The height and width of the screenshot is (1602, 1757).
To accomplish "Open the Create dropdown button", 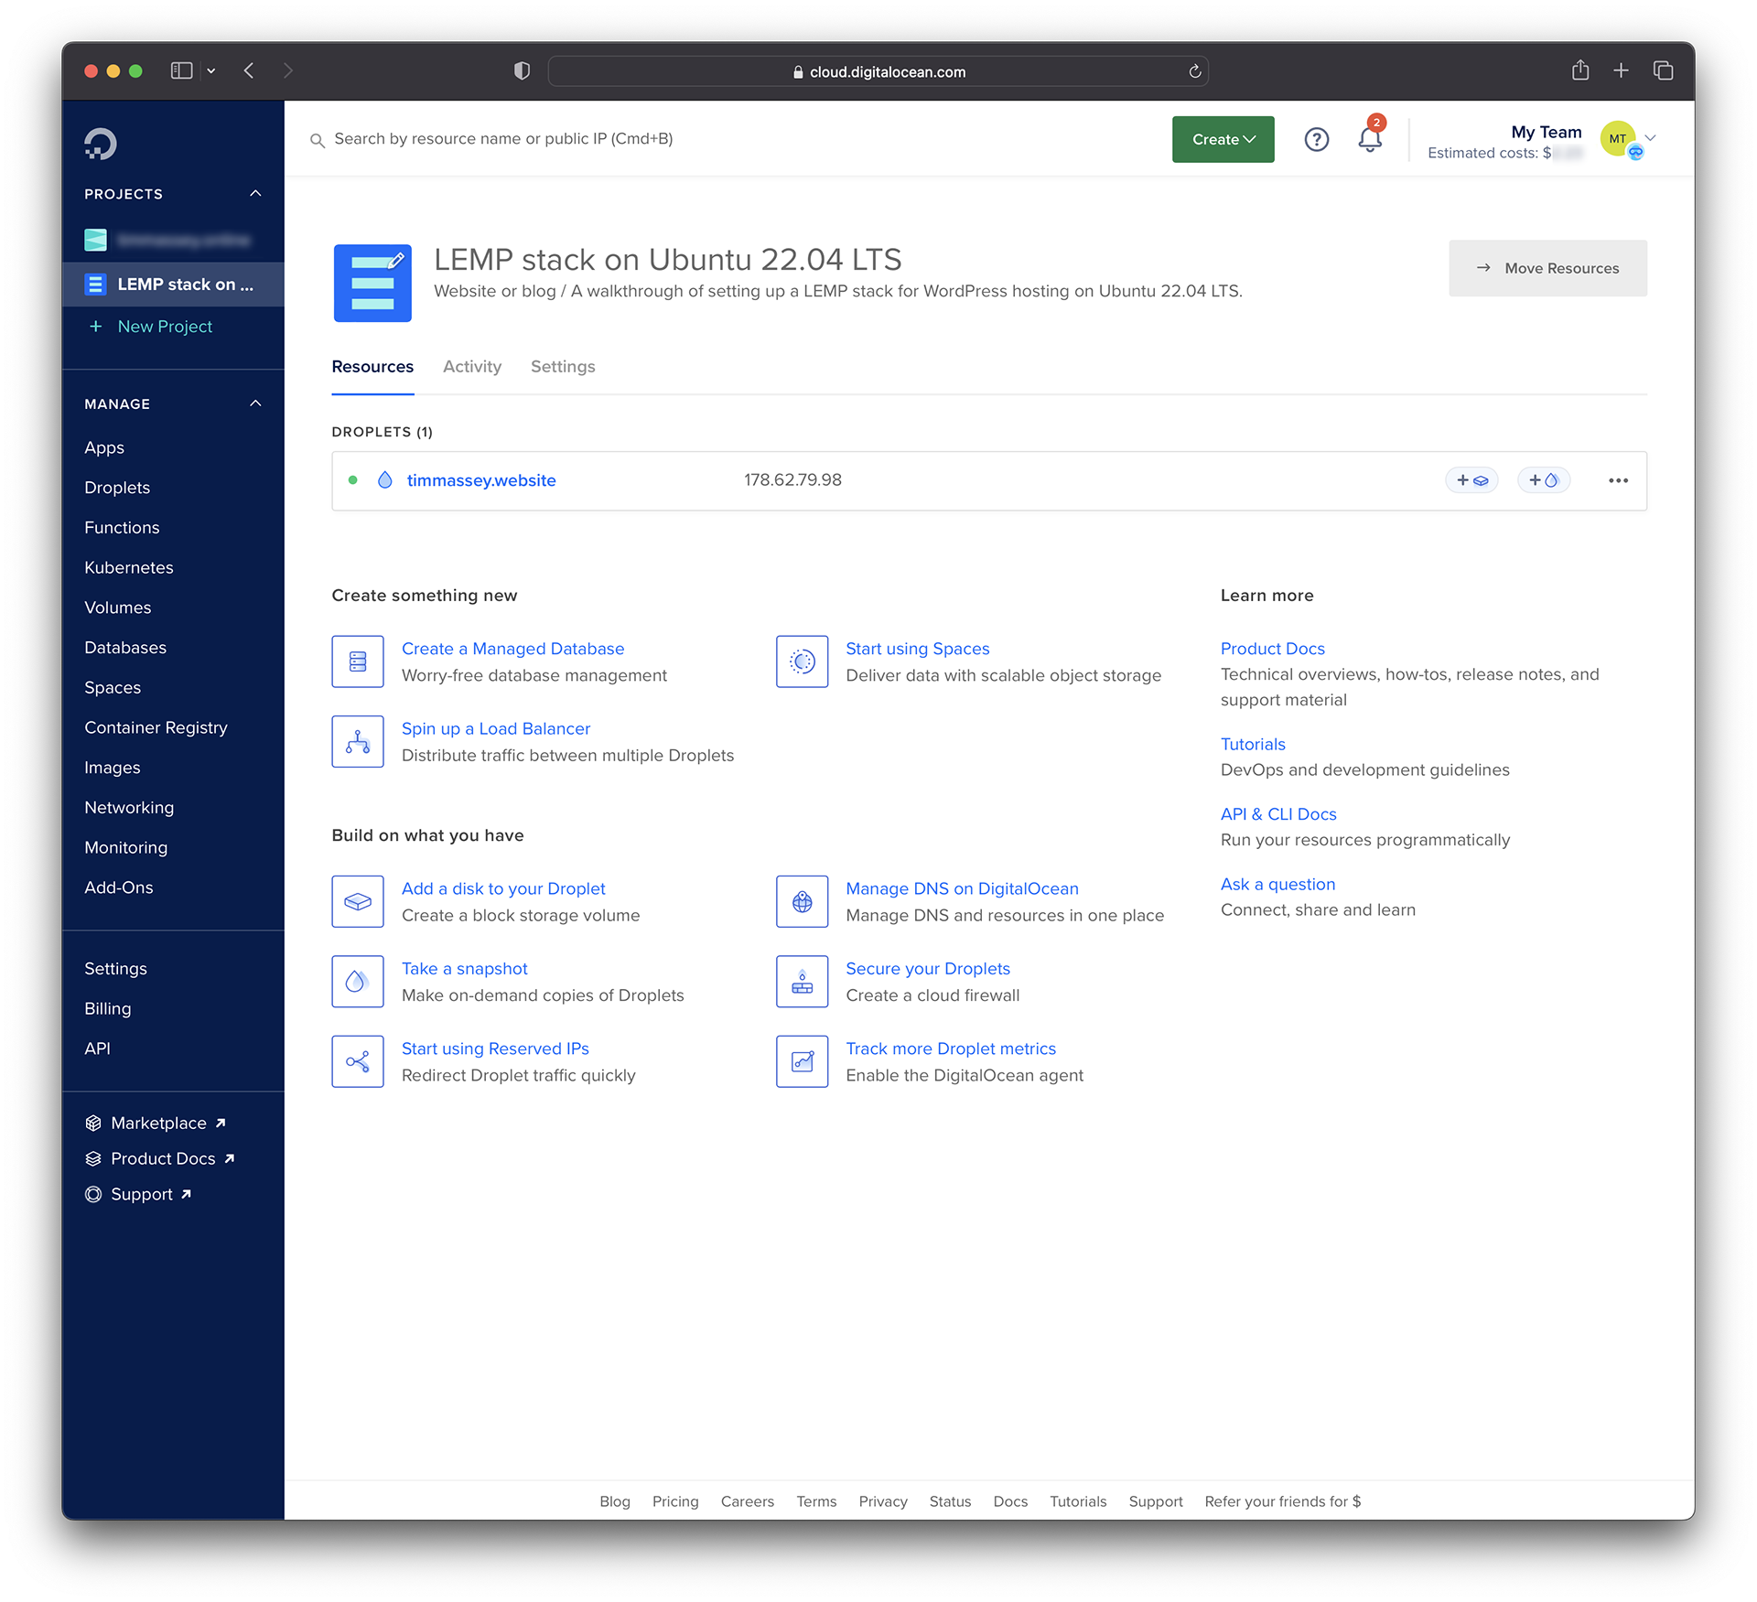I will pyautogui.click(x=1223, y=139).
